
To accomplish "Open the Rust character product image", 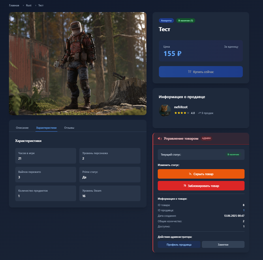I will (78, 63).
